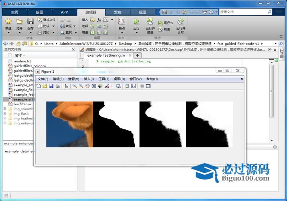Expand the img_smooth folder

point(5,109)
